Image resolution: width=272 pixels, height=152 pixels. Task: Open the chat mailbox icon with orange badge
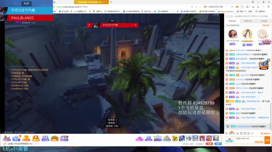pyautogui.click(x=230, y=133)
